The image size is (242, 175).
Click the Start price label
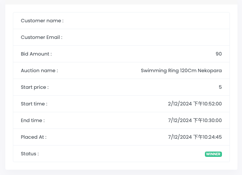click(35, 87)
